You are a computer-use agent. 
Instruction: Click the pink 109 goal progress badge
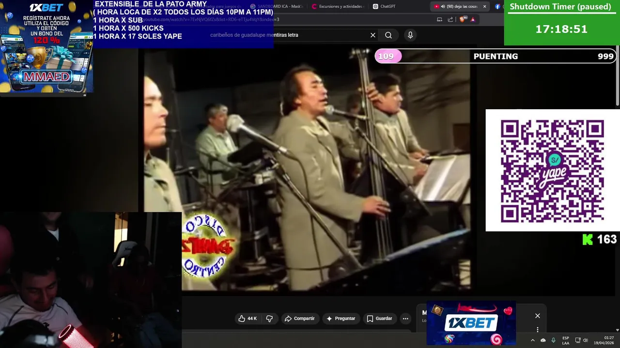point(388,56)
